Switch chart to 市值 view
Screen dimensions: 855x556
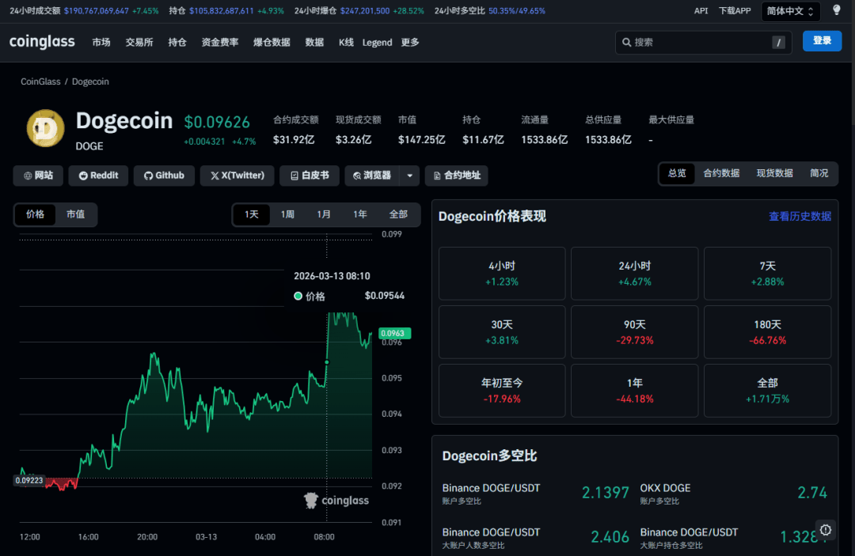[x=76, y=214]
